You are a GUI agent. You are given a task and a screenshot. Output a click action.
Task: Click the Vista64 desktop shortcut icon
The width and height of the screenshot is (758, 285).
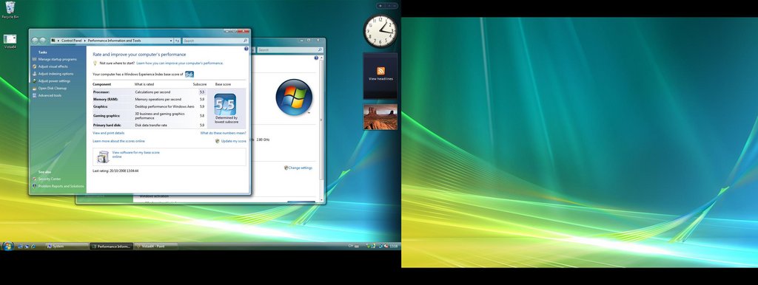click(10, 41)
